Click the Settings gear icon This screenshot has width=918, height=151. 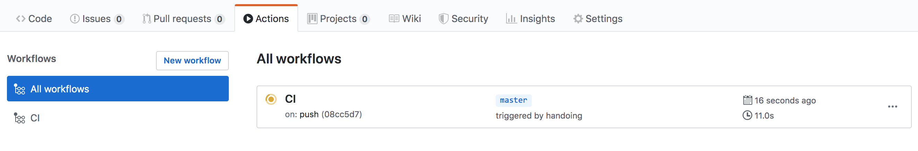(578, 18)
